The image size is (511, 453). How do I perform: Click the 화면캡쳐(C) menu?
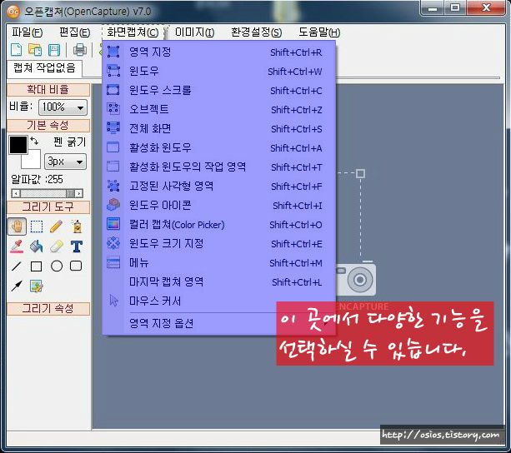click(x=133, y=32)
